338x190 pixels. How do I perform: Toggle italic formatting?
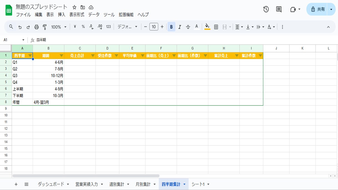pos(180,27)
